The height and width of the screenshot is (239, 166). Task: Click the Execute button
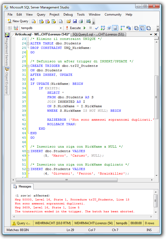74,28
